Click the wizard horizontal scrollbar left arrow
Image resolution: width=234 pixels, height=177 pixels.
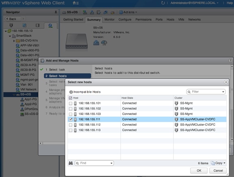click(x=41, y=143)
